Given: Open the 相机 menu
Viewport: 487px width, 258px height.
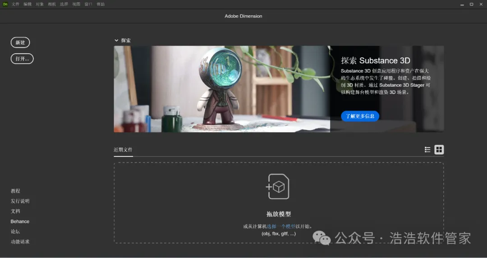Looking at the screenshot, I should [x=52, y=4].
